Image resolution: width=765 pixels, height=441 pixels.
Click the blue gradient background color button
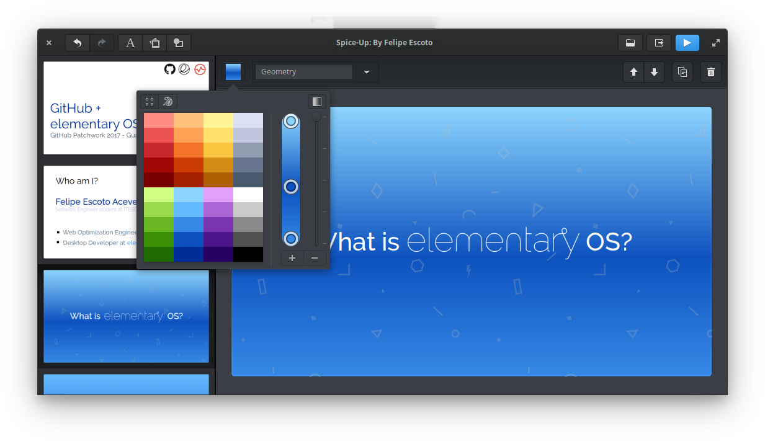233,72
